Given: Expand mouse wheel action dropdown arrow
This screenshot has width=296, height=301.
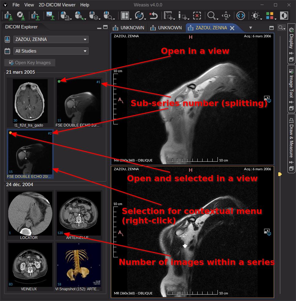Looking at the screenshot, I should (100, 19).
